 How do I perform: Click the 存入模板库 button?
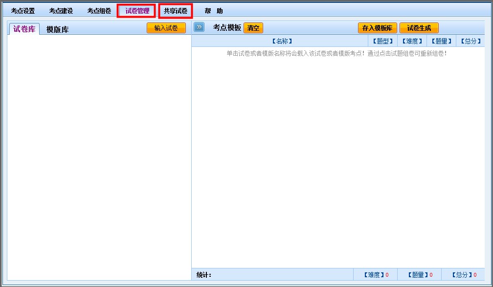tap(377, 28)
